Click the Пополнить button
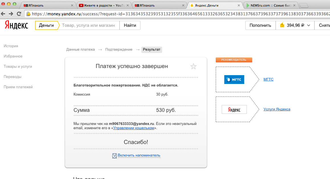 point(260,25)
